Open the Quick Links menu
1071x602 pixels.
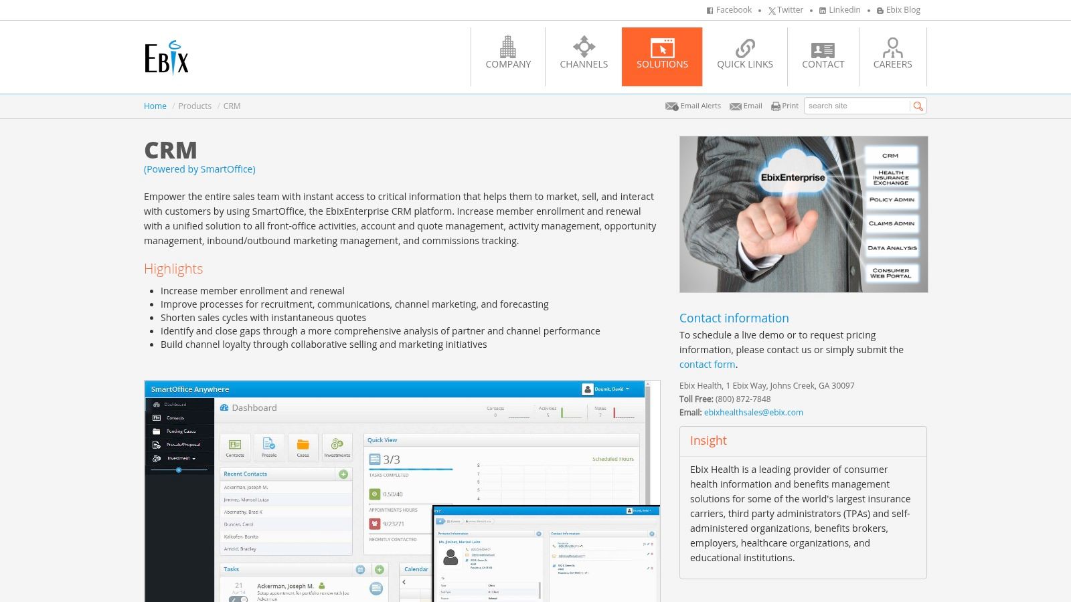tap(745, 57)
